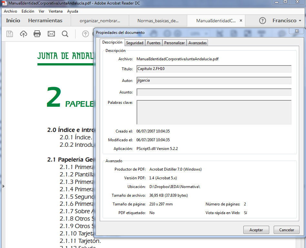Switch to Normas_basicas_de... document tab
This screenshot has width=306, height=248.
coord(158,21)
